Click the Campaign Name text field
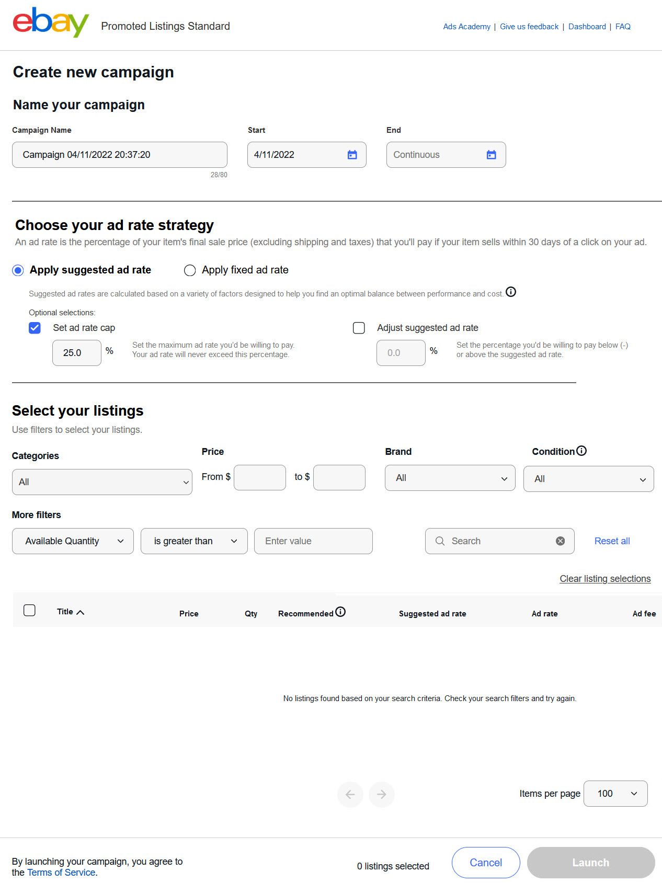The image size is (662, 894). 119,155
